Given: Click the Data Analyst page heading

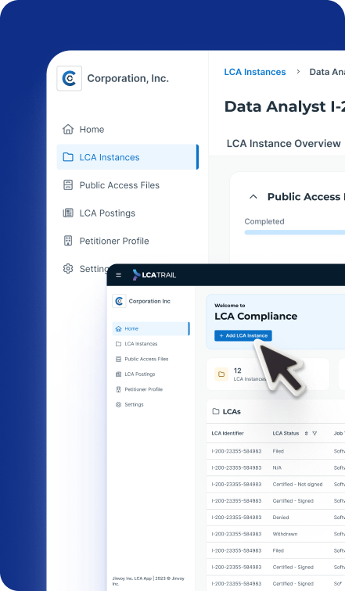Looking at the screenshot, I should point(285,106).
